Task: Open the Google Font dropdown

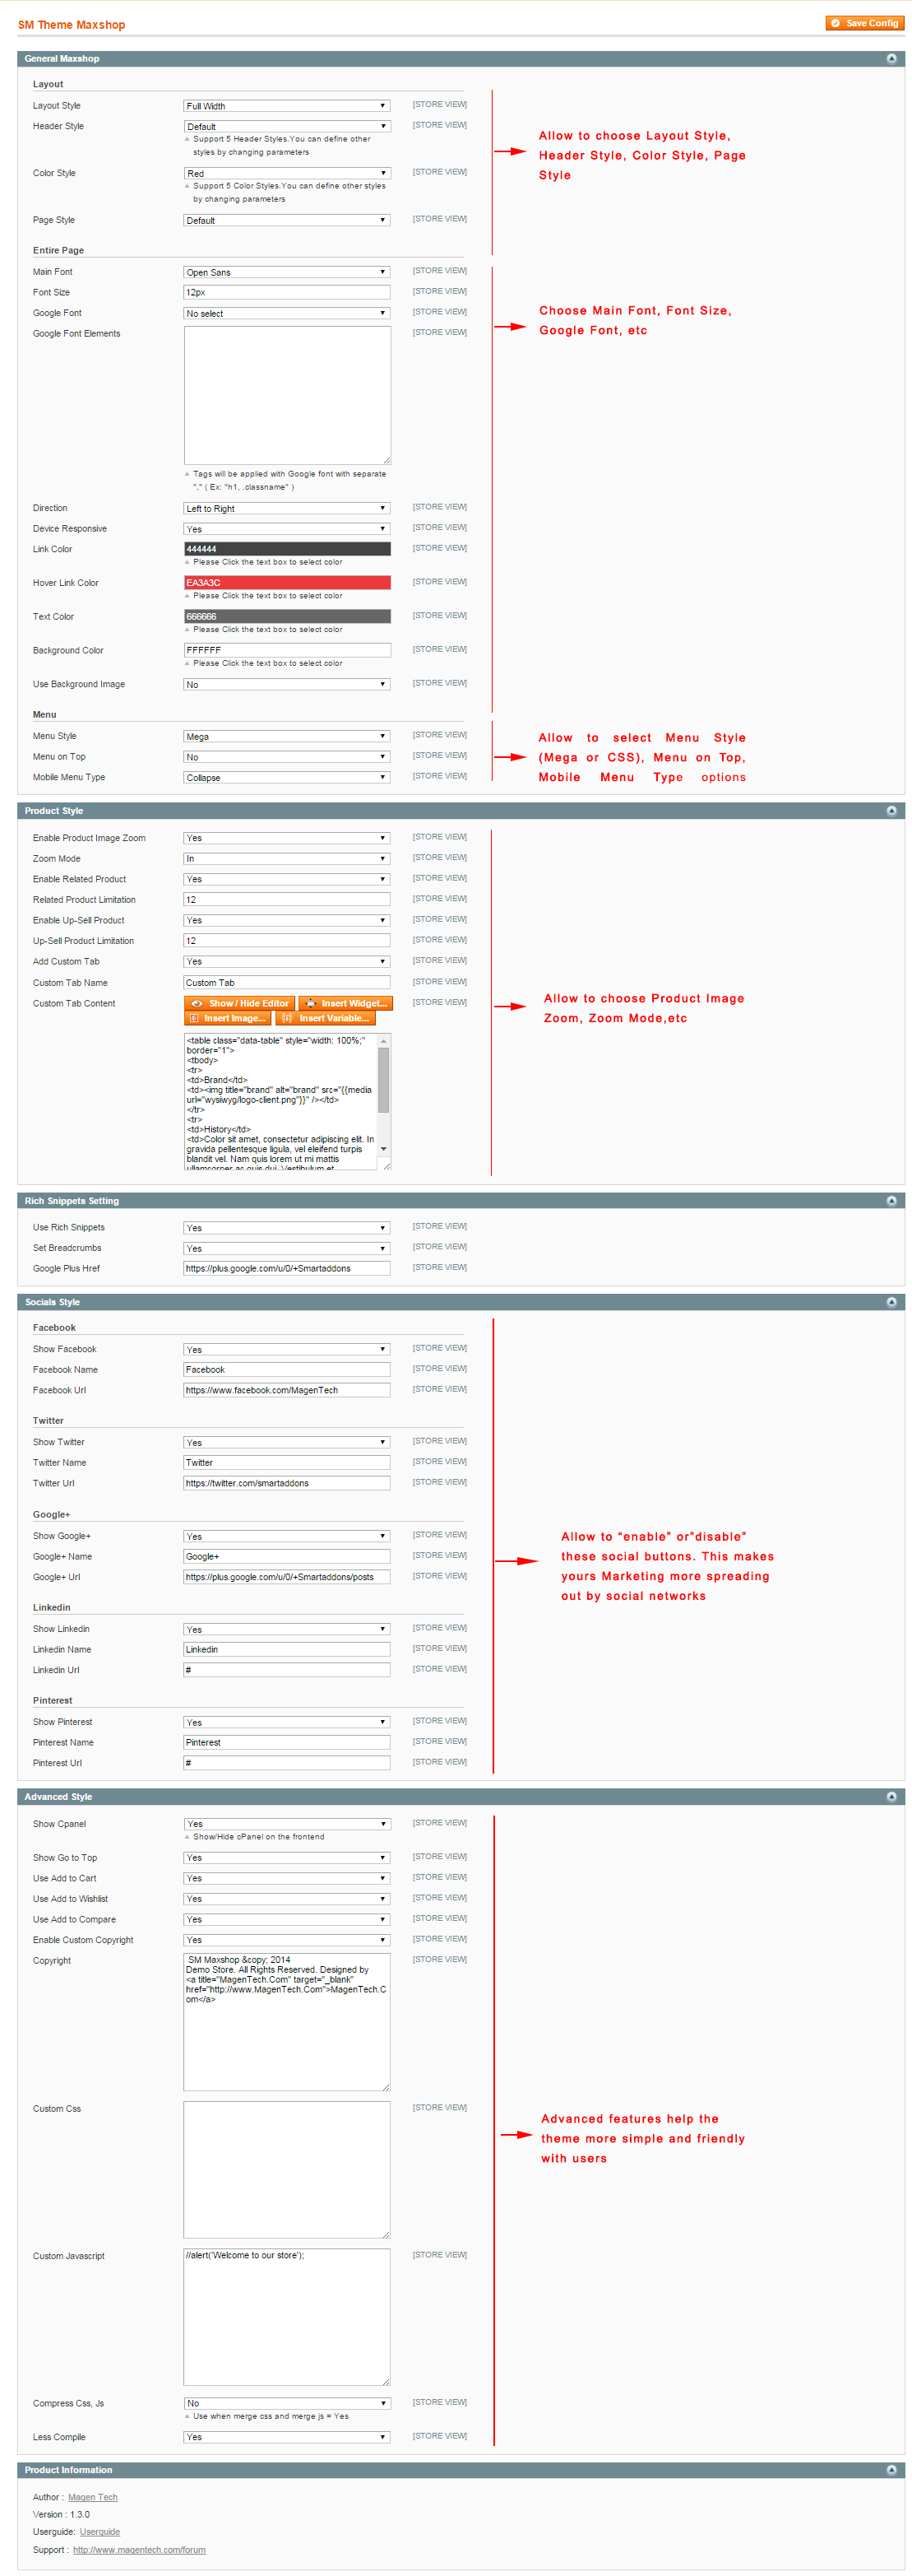Action: coord(287,314)
